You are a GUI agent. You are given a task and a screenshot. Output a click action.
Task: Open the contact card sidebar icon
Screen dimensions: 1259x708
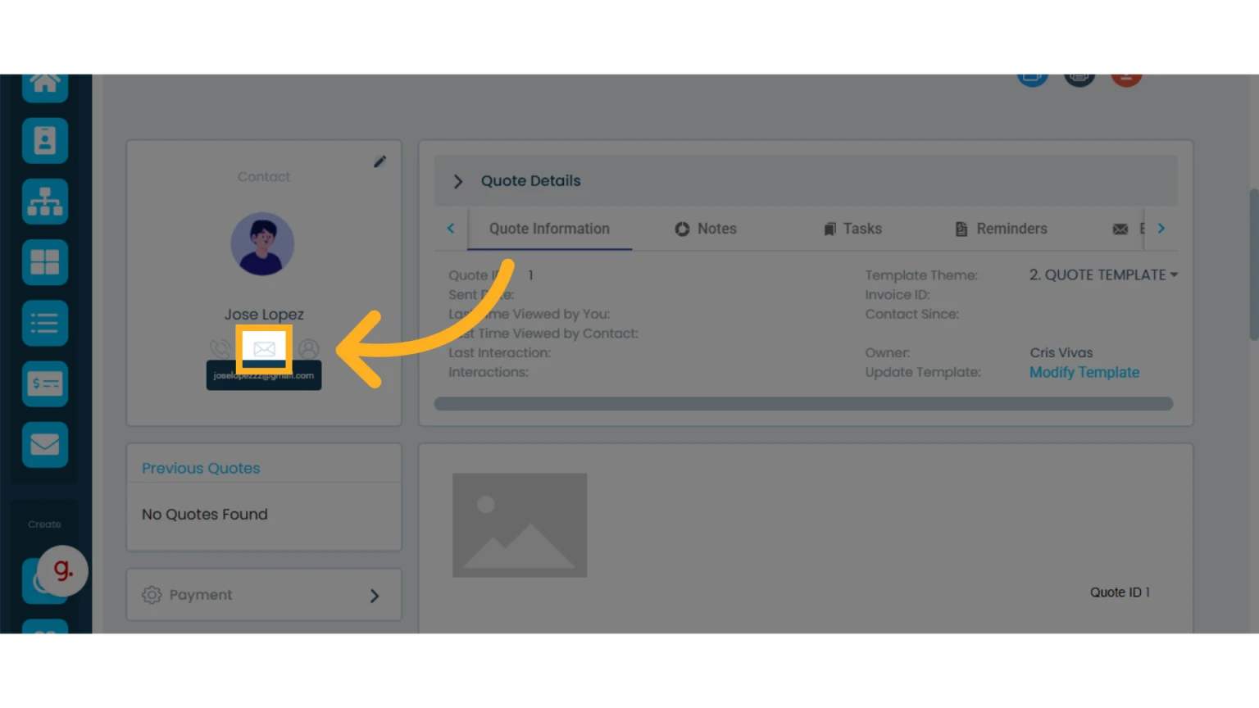(x=45, y=141)
